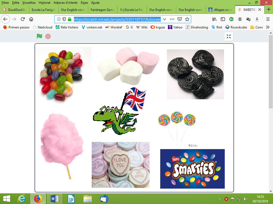Click the Smarties sweets picture
This screenshot has height=204, width=273.
coord(192,169)
